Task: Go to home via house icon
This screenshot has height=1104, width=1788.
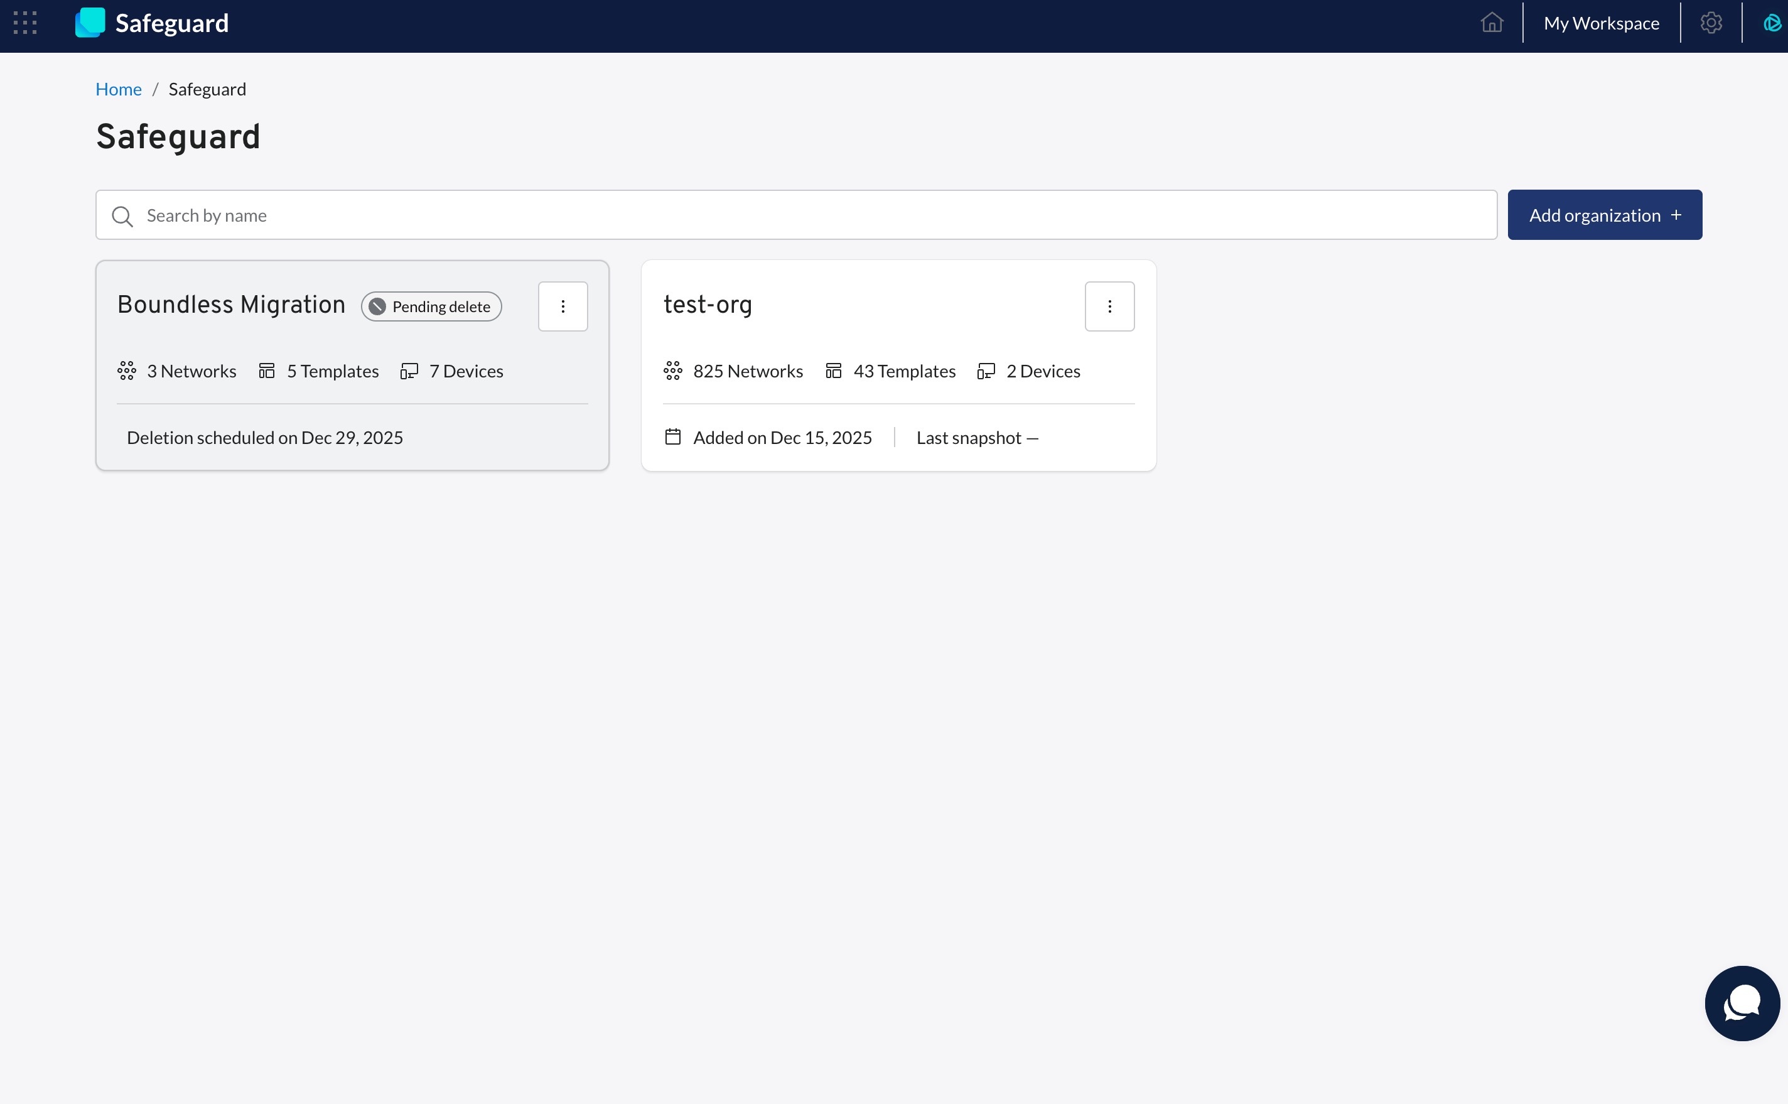Action: [x=1492, y=23]
